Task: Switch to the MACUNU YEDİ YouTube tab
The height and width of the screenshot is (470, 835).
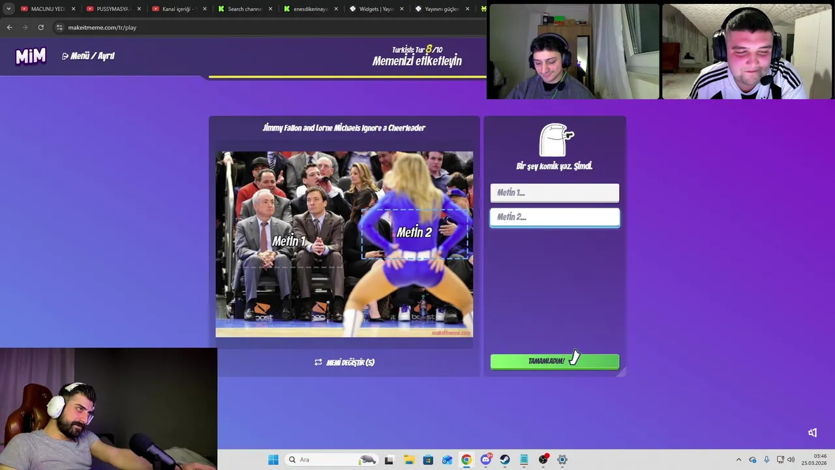Action: [48, 9]
